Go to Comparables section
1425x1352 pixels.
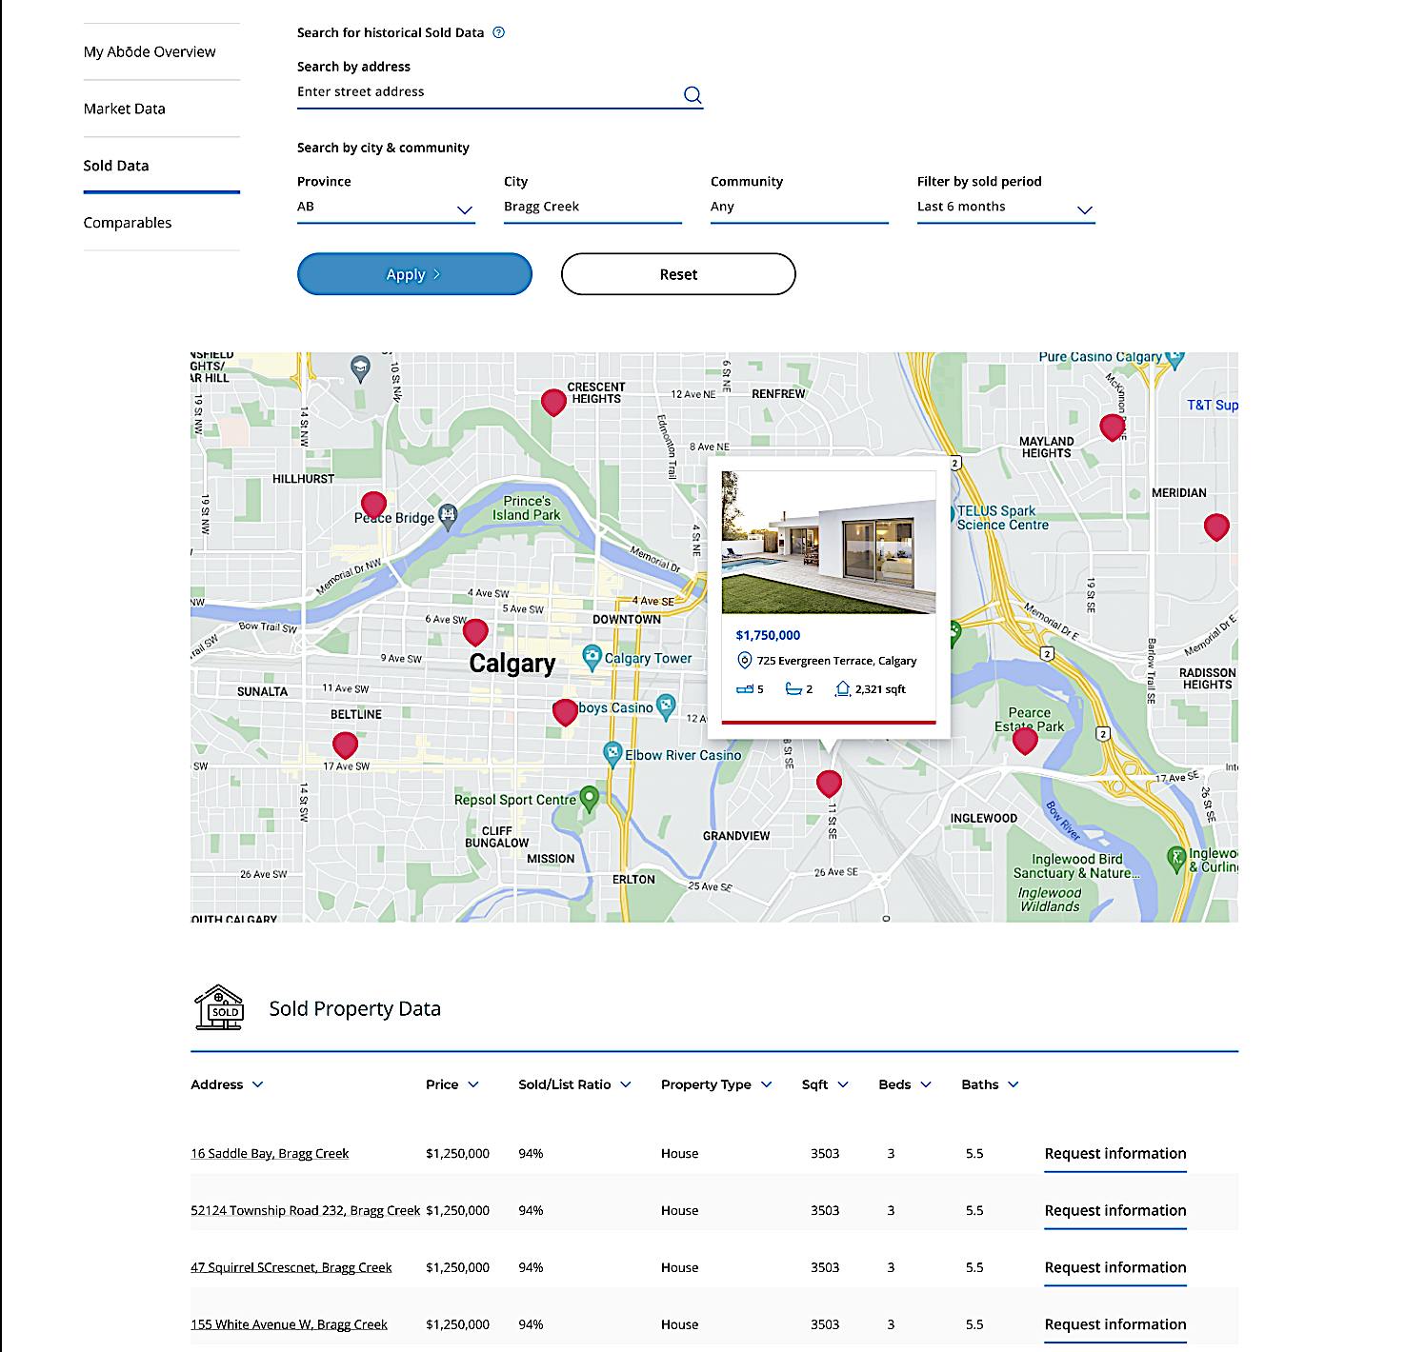click(128, 223)
